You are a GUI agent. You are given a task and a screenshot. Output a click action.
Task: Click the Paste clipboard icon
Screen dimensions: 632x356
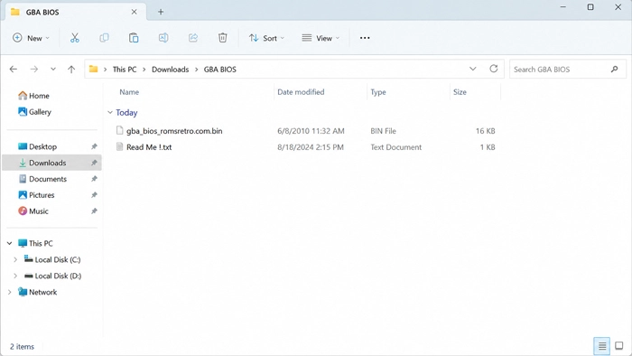pyautogui.click(x=134, y=38)
